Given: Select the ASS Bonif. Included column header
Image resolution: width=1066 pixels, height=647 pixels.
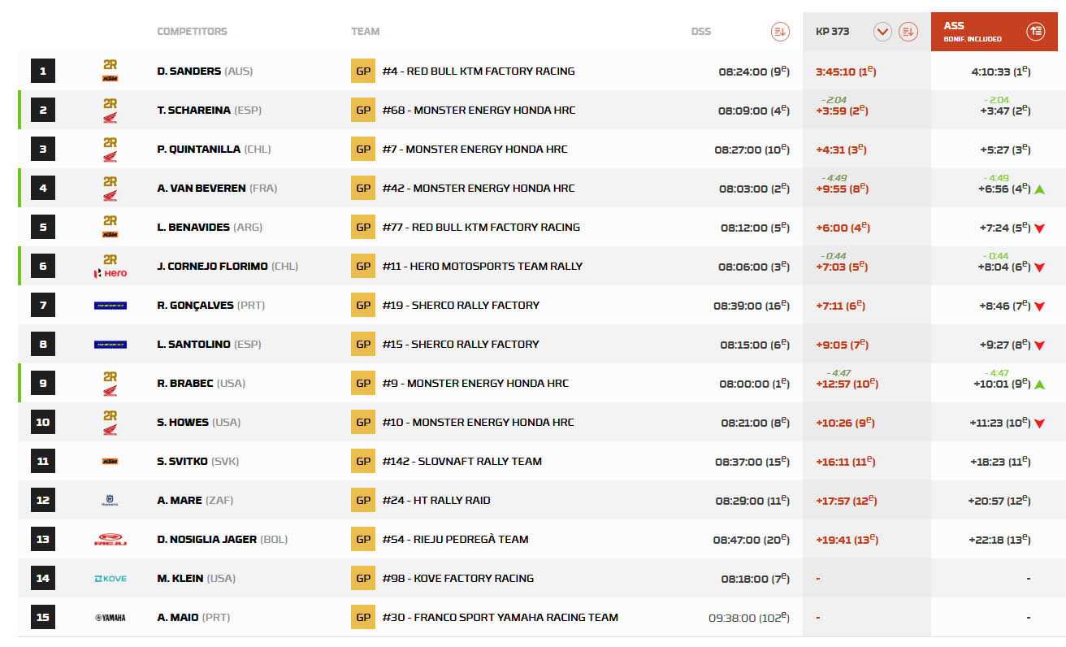Looking at the screenshot, I should [973, 32].
